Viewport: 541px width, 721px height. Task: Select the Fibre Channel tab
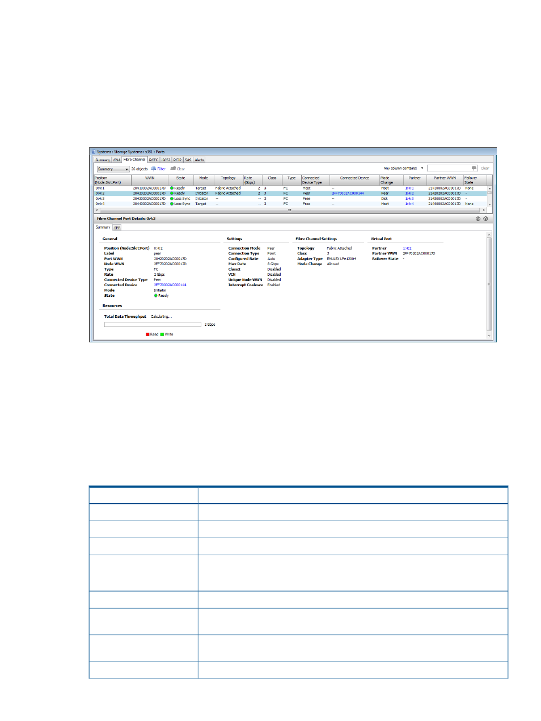(x=134, y=160)
